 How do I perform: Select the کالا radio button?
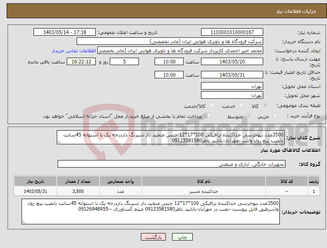click(x=265, y=105)
